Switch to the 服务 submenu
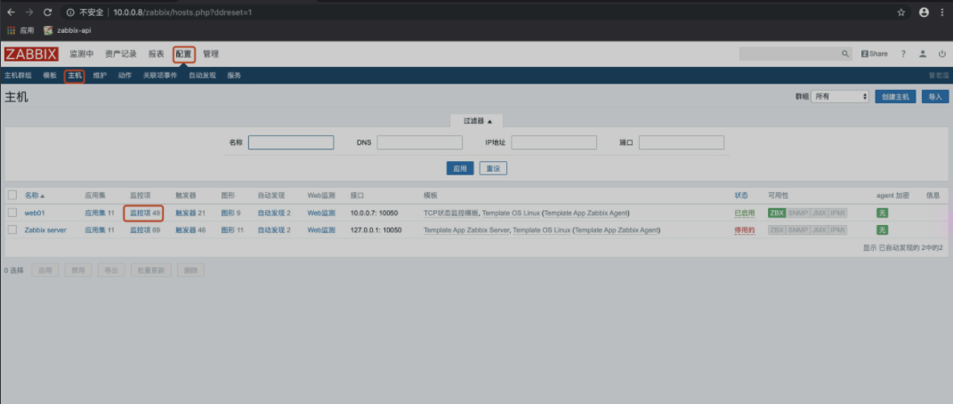Screen dimensions: 953x404 coord(234,76)
